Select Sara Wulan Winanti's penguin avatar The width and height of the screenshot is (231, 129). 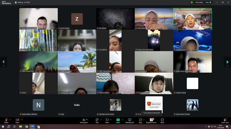click(x=192, y=105)
